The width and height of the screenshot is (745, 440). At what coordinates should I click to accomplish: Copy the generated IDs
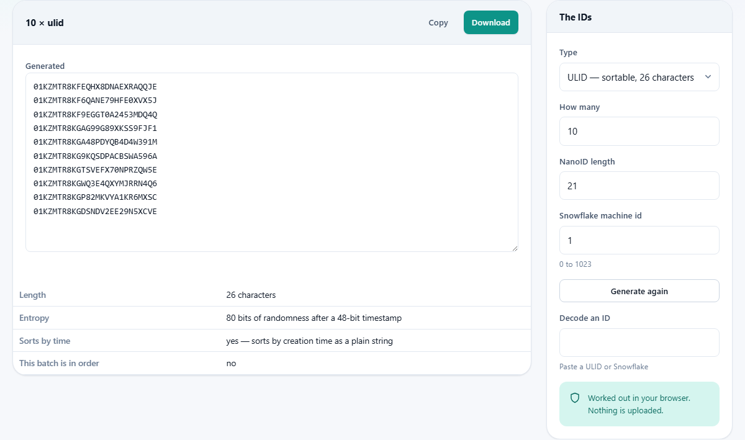[438, 22]
